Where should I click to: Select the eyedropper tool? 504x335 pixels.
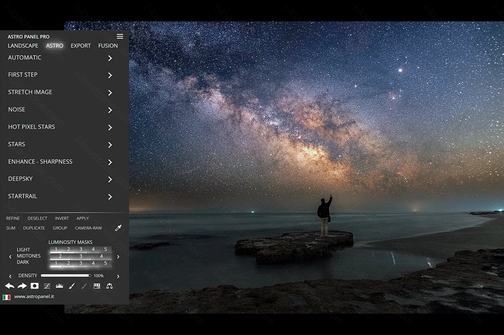[118, 228]
